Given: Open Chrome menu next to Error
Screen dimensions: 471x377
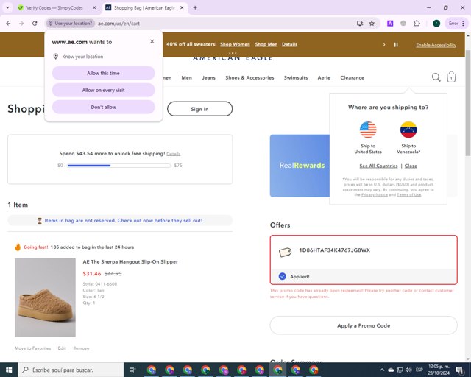Looking at the screenshot, I should click(x=463, y=24).
